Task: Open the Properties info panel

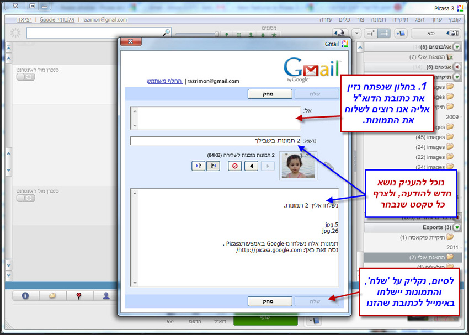Action: click(x=25, y=296)
